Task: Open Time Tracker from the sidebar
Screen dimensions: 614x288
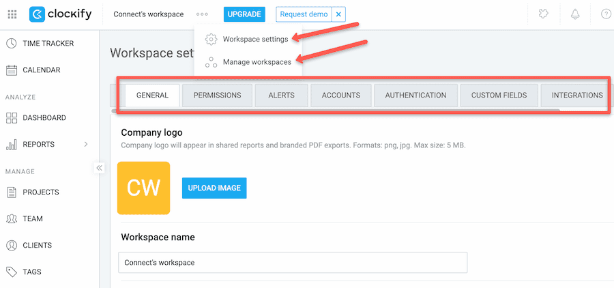Action: click(x=50, y=43)
